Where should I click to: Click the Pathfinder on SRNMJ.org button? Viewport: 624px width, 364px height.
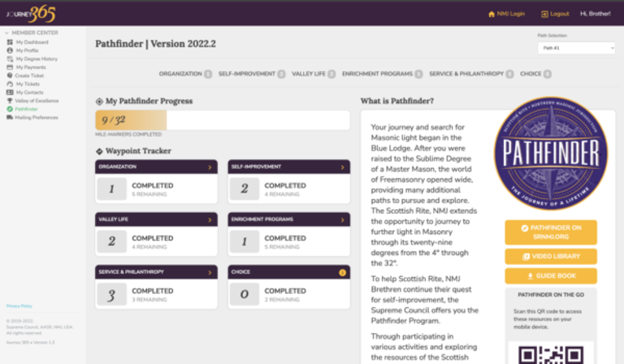(551, 232)
